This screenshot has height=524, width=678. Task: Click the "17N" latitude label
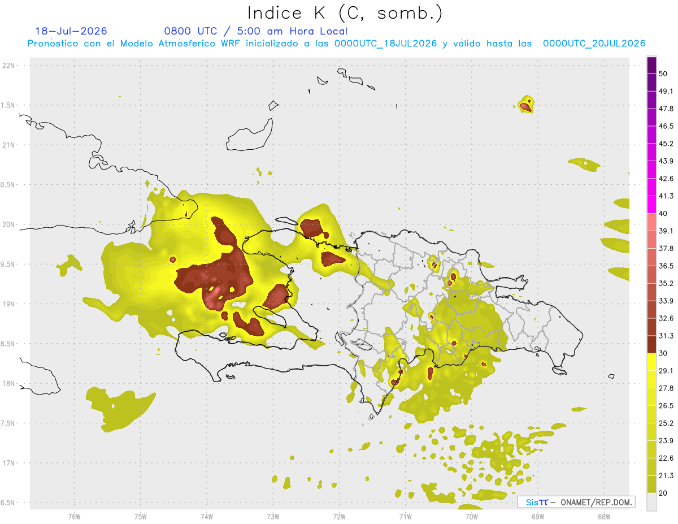[9, 463]
